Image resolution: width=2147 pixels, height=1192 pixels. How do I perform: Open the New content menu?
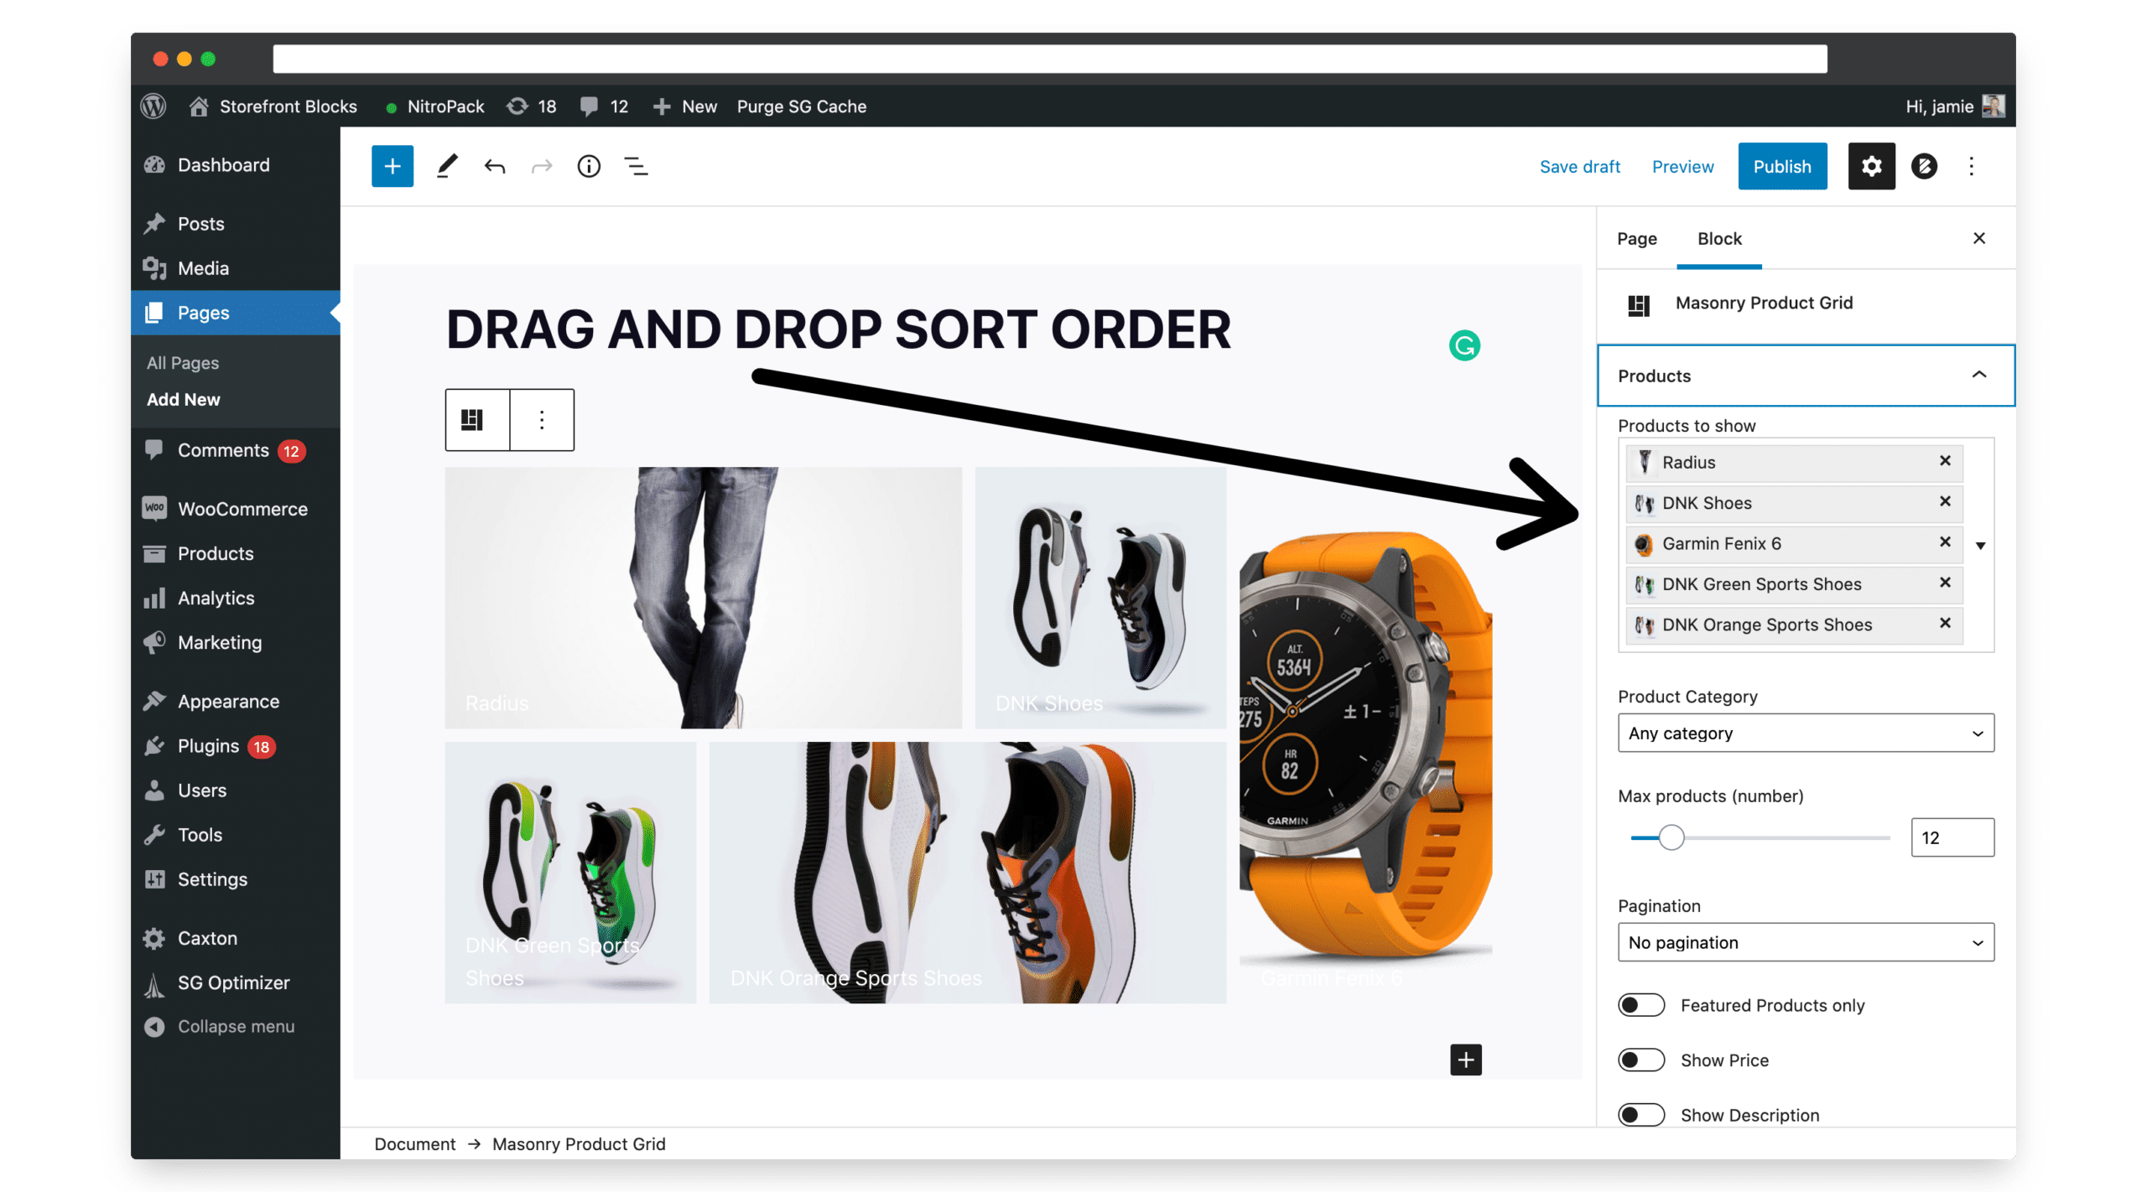684,106
